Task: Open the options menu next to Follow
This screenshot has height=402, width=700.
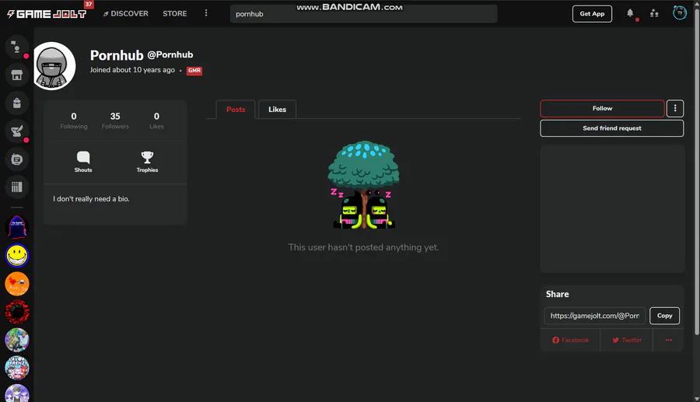Action: pos(675,108)
